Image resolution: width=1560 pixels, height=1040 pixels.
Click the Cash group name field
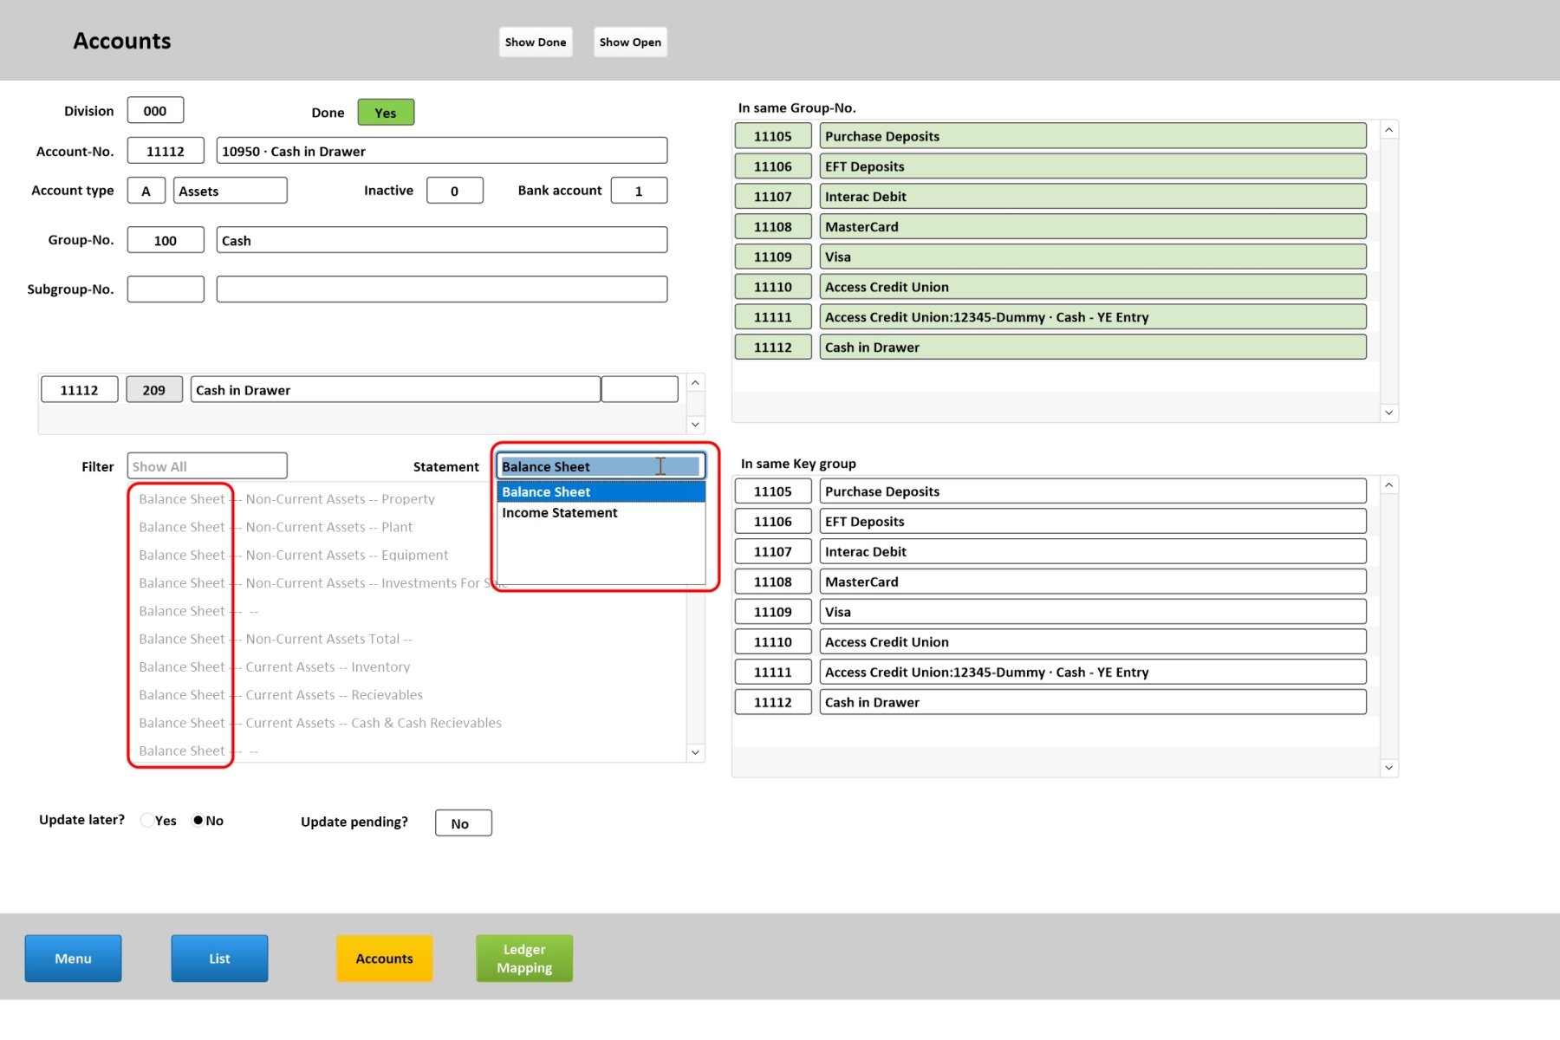tap(442, 240)
